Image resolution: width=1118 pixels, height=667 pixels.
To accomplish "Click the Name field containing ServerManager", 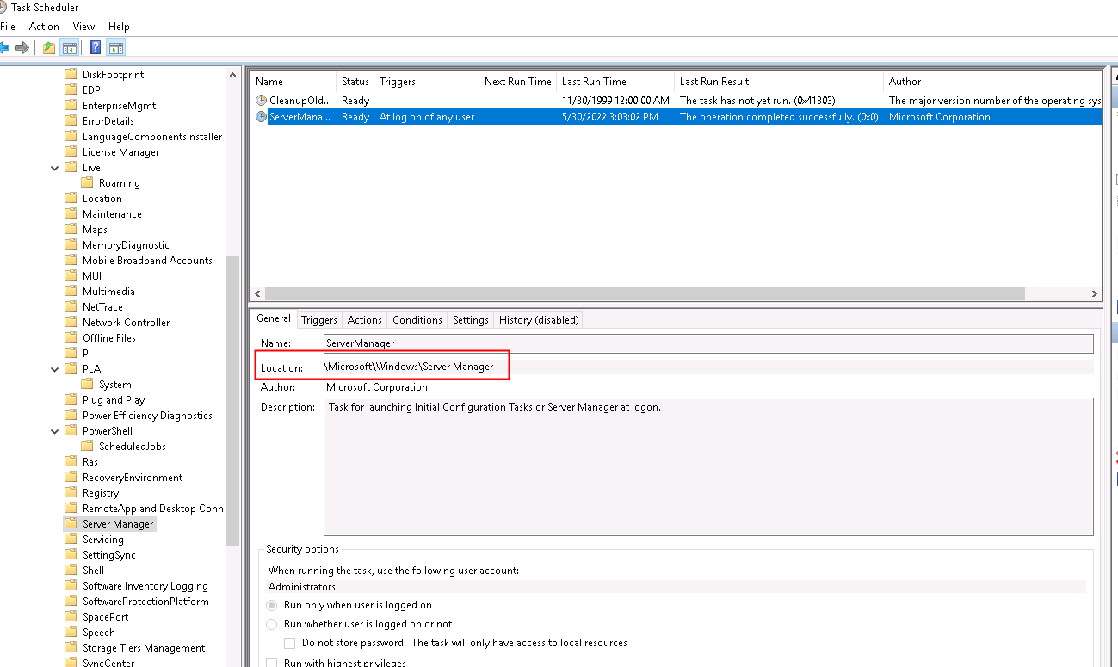I will (708, 343).
